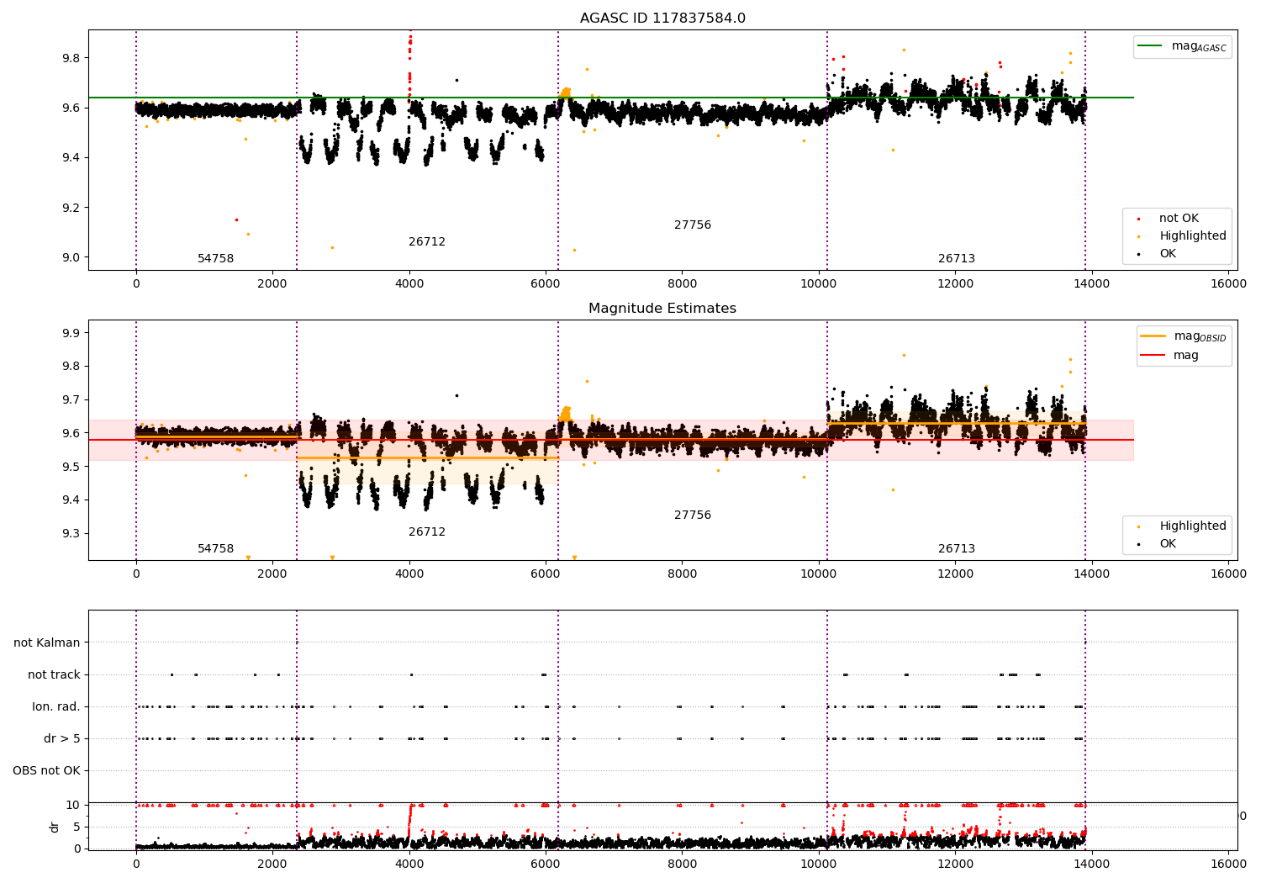Viewport: 1261px width, 883px height.
Task: Click y-axis tick 9.2 on top plot
Action: [x=71, y=209]
